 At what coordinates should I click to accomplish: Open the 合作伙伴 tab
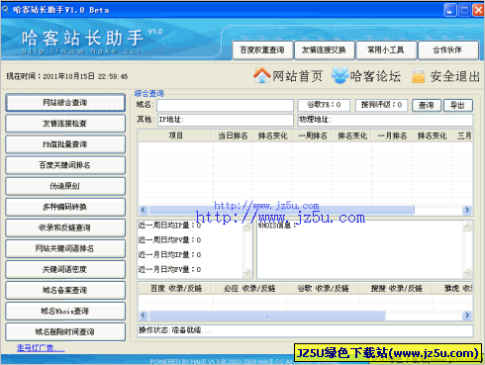pyautogui.click(x=447, y=50)
